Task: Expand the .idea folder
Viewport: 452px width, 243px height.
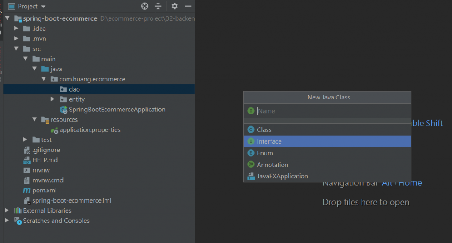Action: [x=16, y=29]
